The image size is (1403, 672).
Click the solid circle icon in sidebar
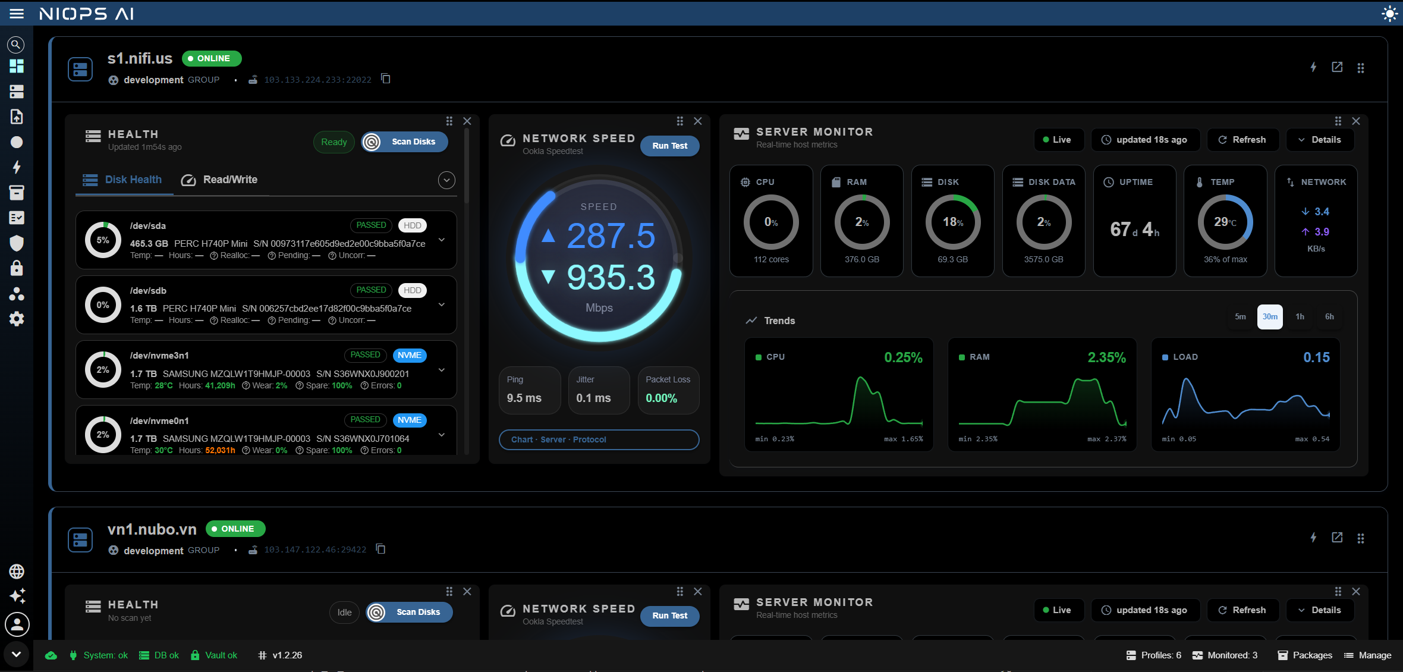tap(17, 142)
